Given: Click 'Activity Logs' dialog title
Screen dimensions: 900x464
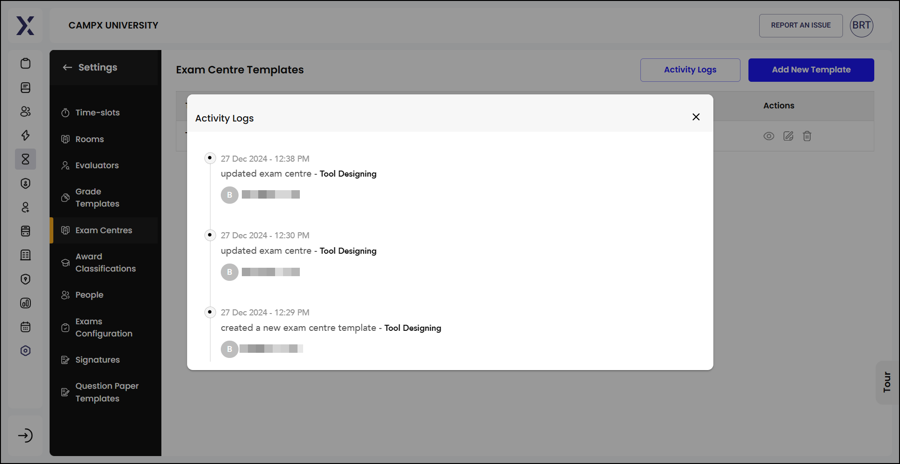Looking at the screenshot, I should pos(225,118).
